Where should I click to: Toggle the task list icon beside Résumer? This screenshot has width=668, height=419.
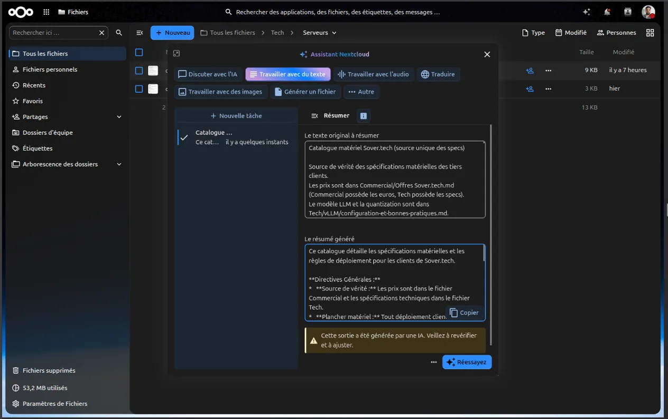[x=315, y=116]
